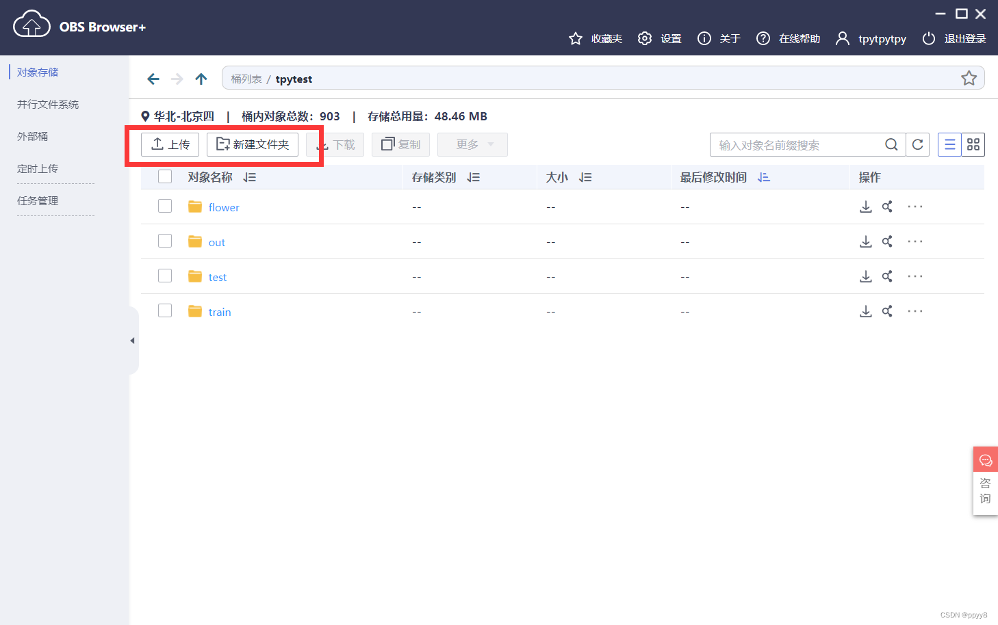The image size is (998, 625).
Task: Download the flower folder
Action: [865, 207]
